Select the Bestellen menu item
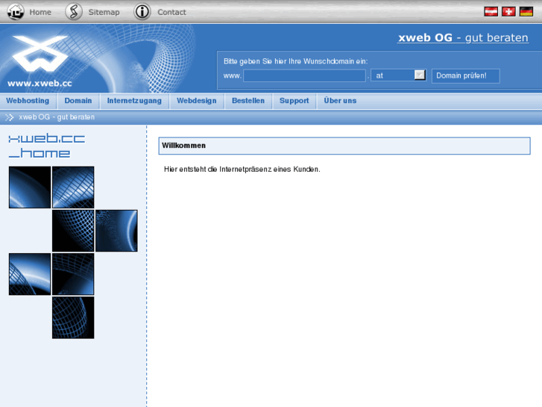Viewport: 542px width, 407px height. (248, 101)
